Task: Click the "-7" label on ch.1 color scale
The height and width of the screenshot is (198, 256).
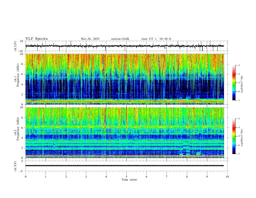Action: (x=239, y=101)
